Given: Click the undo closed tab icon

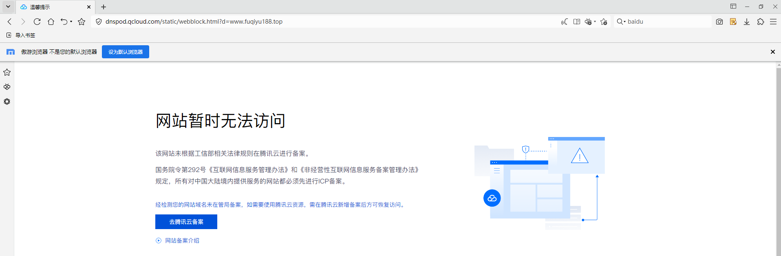Looking at the screenshot, I should (x=64, y=22).
